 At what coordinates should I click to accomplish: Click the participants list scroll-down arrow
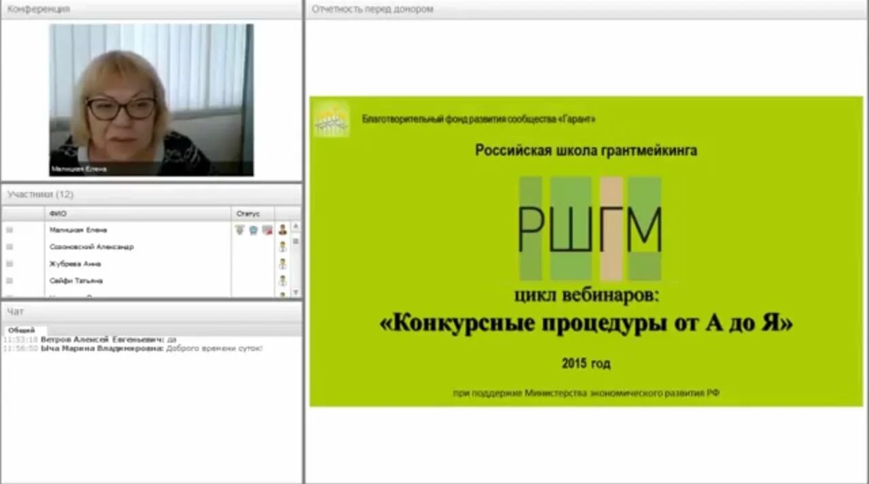[296, 292]
